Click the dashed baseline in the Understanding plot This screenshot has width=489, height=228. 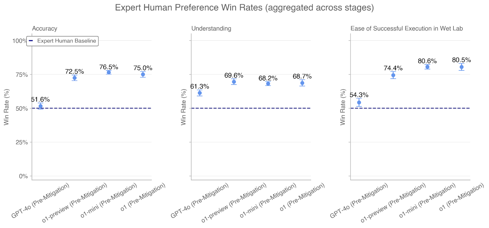coord(251,108)
